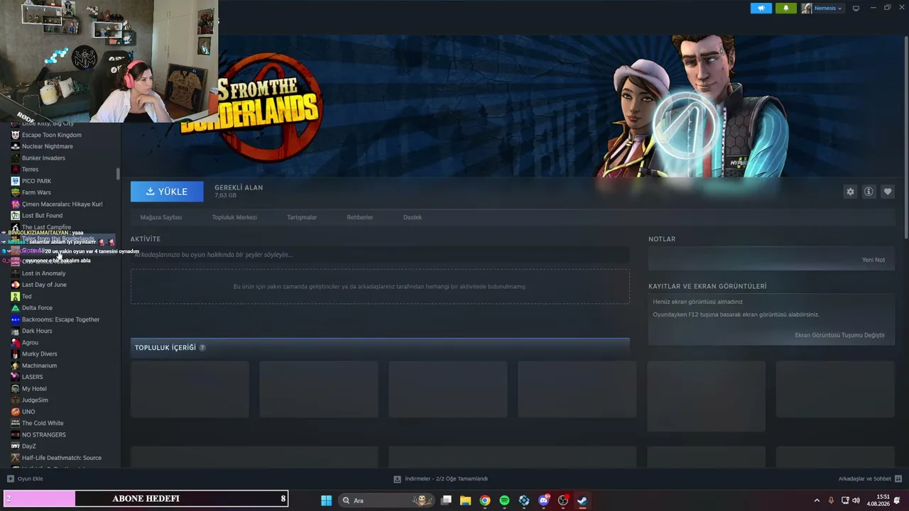Open the Rehberler tab
The width and height of the screenshot is (909, 511).
click(360, 217)
